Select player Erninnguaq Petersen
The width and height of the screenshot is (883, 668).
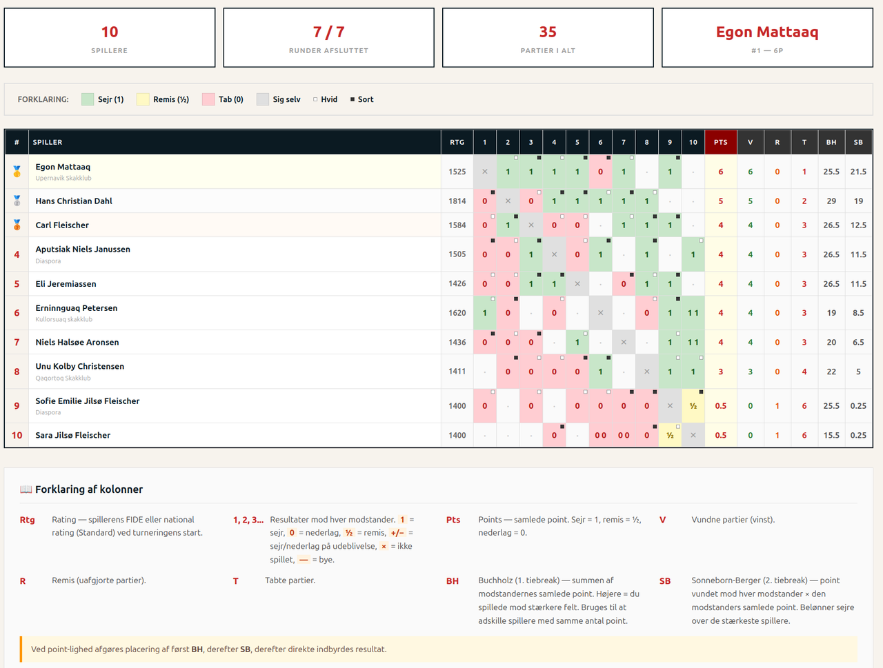click(x=77, y=308)
